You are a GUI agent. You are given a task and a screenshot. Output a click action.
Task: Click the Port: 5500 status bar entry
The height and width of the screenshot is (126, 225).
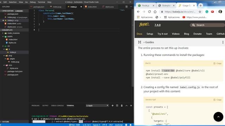[x=75, y=125]
